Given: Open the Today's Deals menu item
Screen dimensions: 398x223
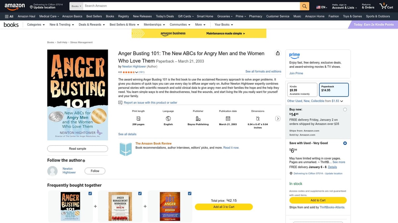Looking at the screenshot, I should (165, 16).
